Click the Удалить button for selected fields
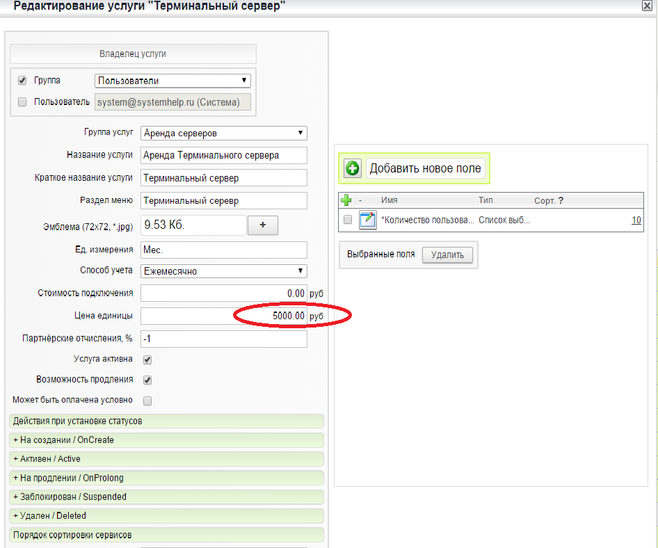Screen dimensions: 658x548 pyautogui.click(x=447, y=255)
